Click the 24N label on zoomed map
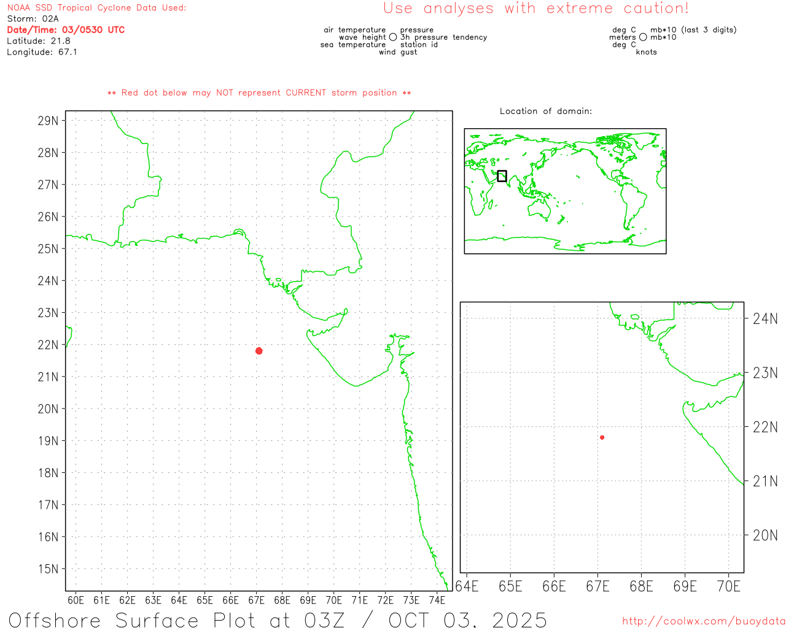Image resolution: width=786 pixels, height=628 pixels. [x=765, y=318]
